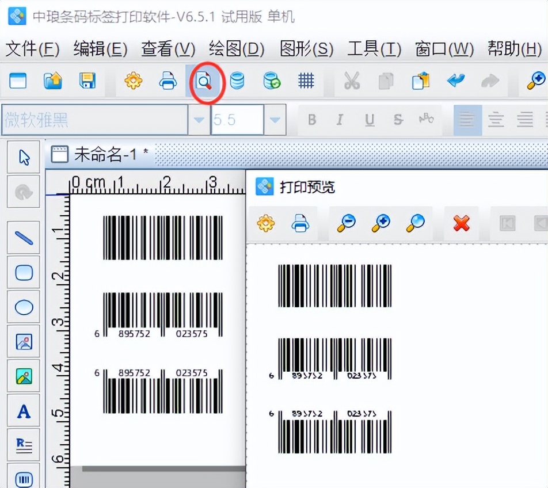Click the 微软雅黑 font name field
This screenshot has width=548, height=488.
95,120
